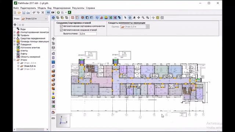Select Агенты in the tree
The height and width of the screenshot is (132, 235).
24,51
